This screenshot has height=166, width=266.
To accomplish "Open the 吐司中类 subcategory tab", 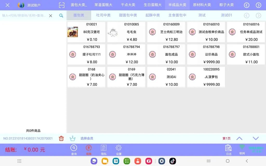I will click(103, 15).
